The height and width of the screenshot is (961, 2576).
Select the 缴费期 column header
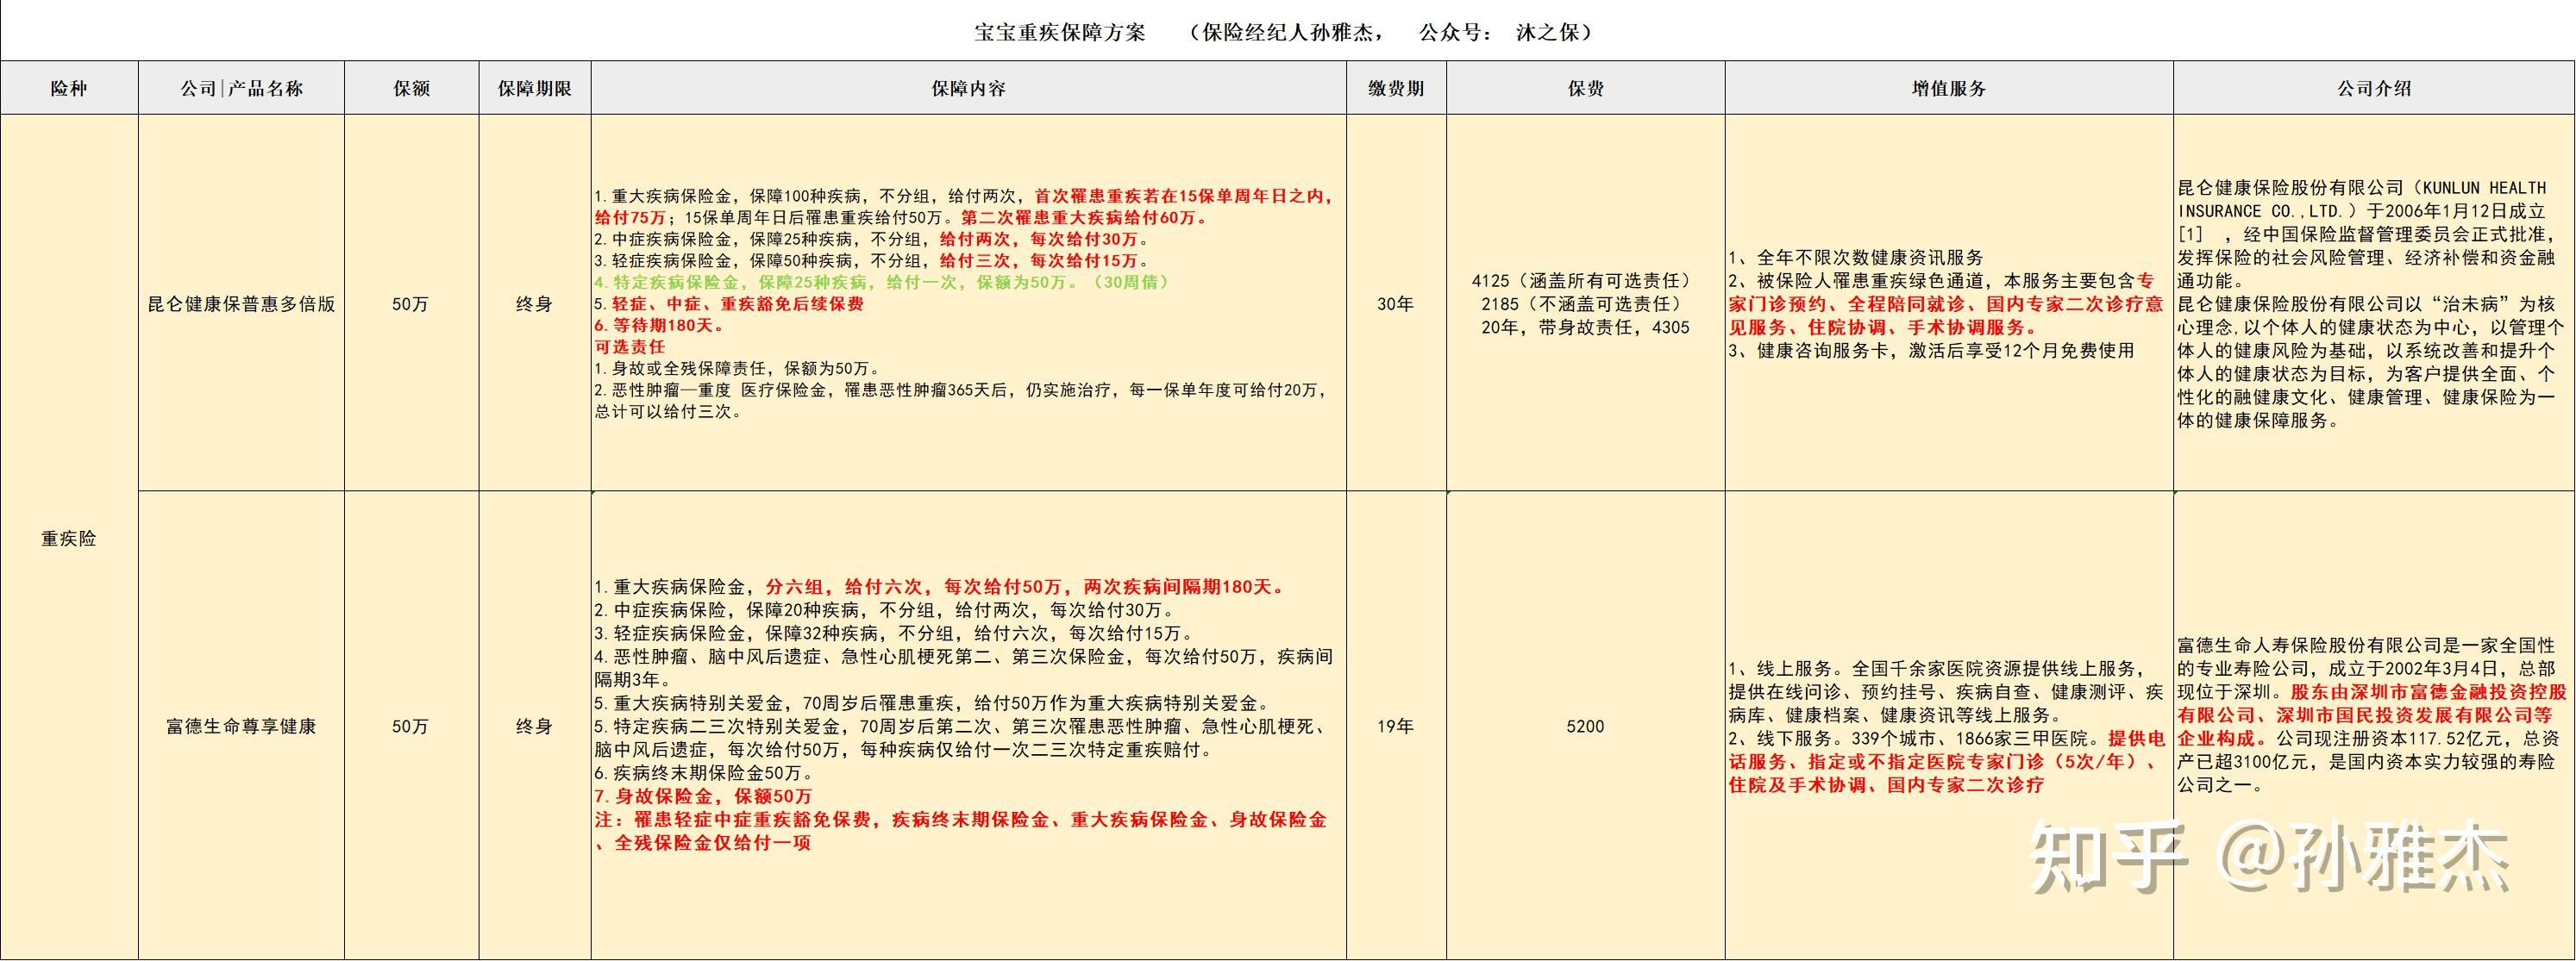pyautogui.click(x=1396, y=88)
